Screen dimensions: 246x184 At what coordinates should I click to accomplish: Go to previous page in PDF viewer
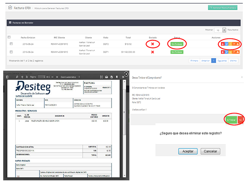[22, 77]
